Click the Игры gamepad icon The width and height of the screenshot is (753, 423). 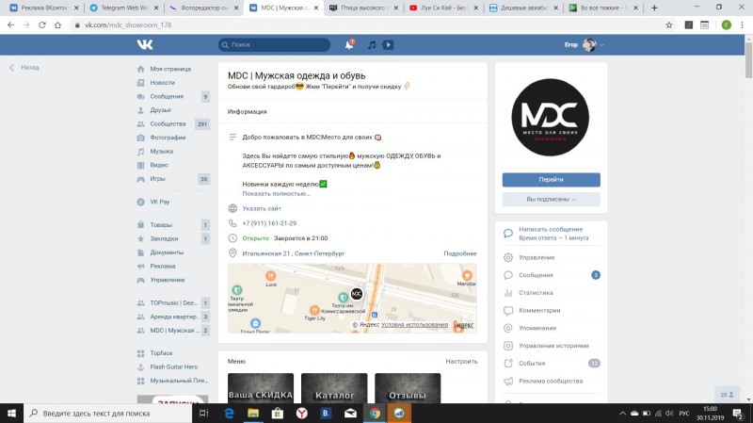point(140,179)
